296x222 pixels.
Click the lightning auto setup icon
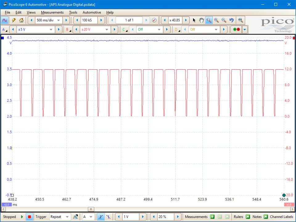pyautogui.click(x=14, y=20)
